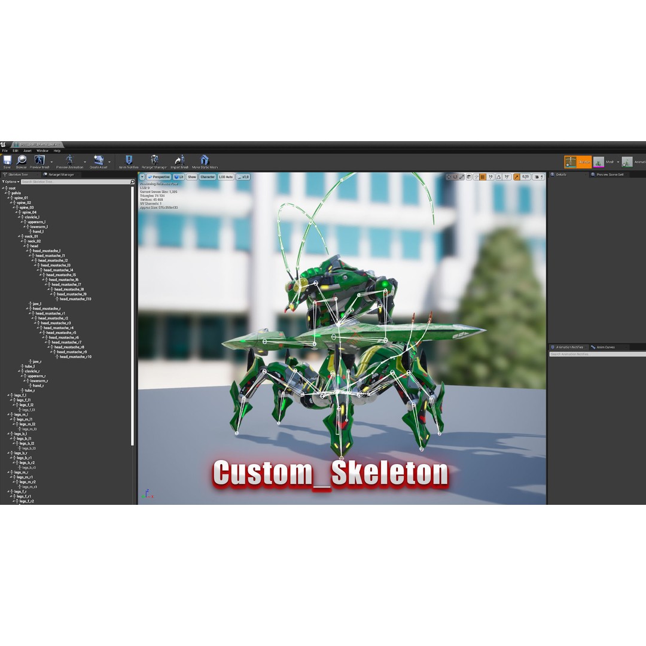Image resolution: width=646 pixels, height=646 pixels.
Task: Open Anim Notifies from the toolbar
Action: [x=129, y=160]
